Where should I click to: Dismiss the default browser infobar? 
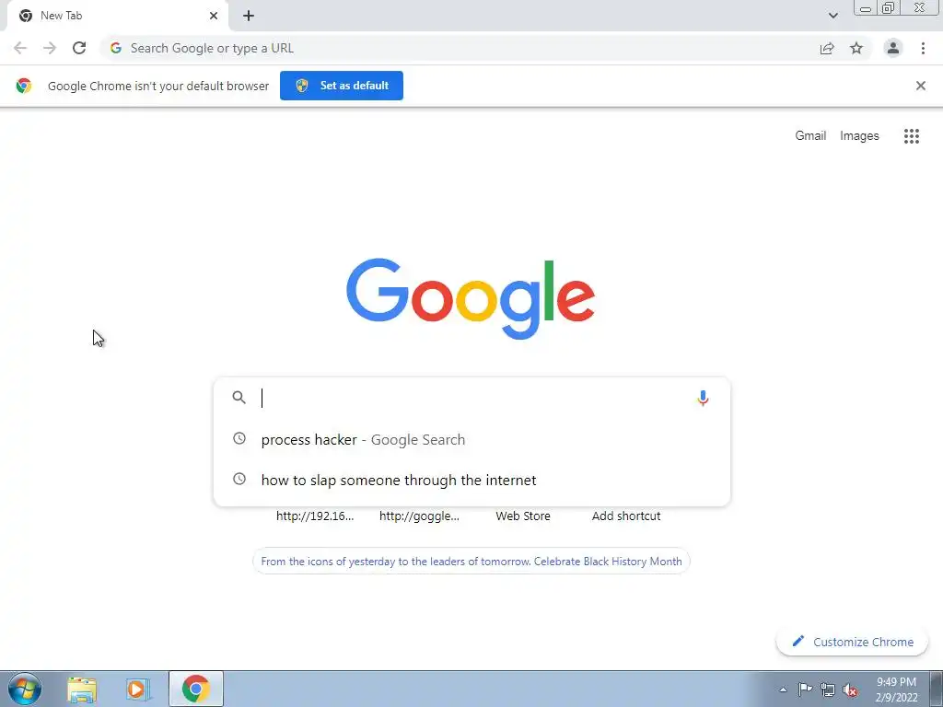tap(921, 86)
